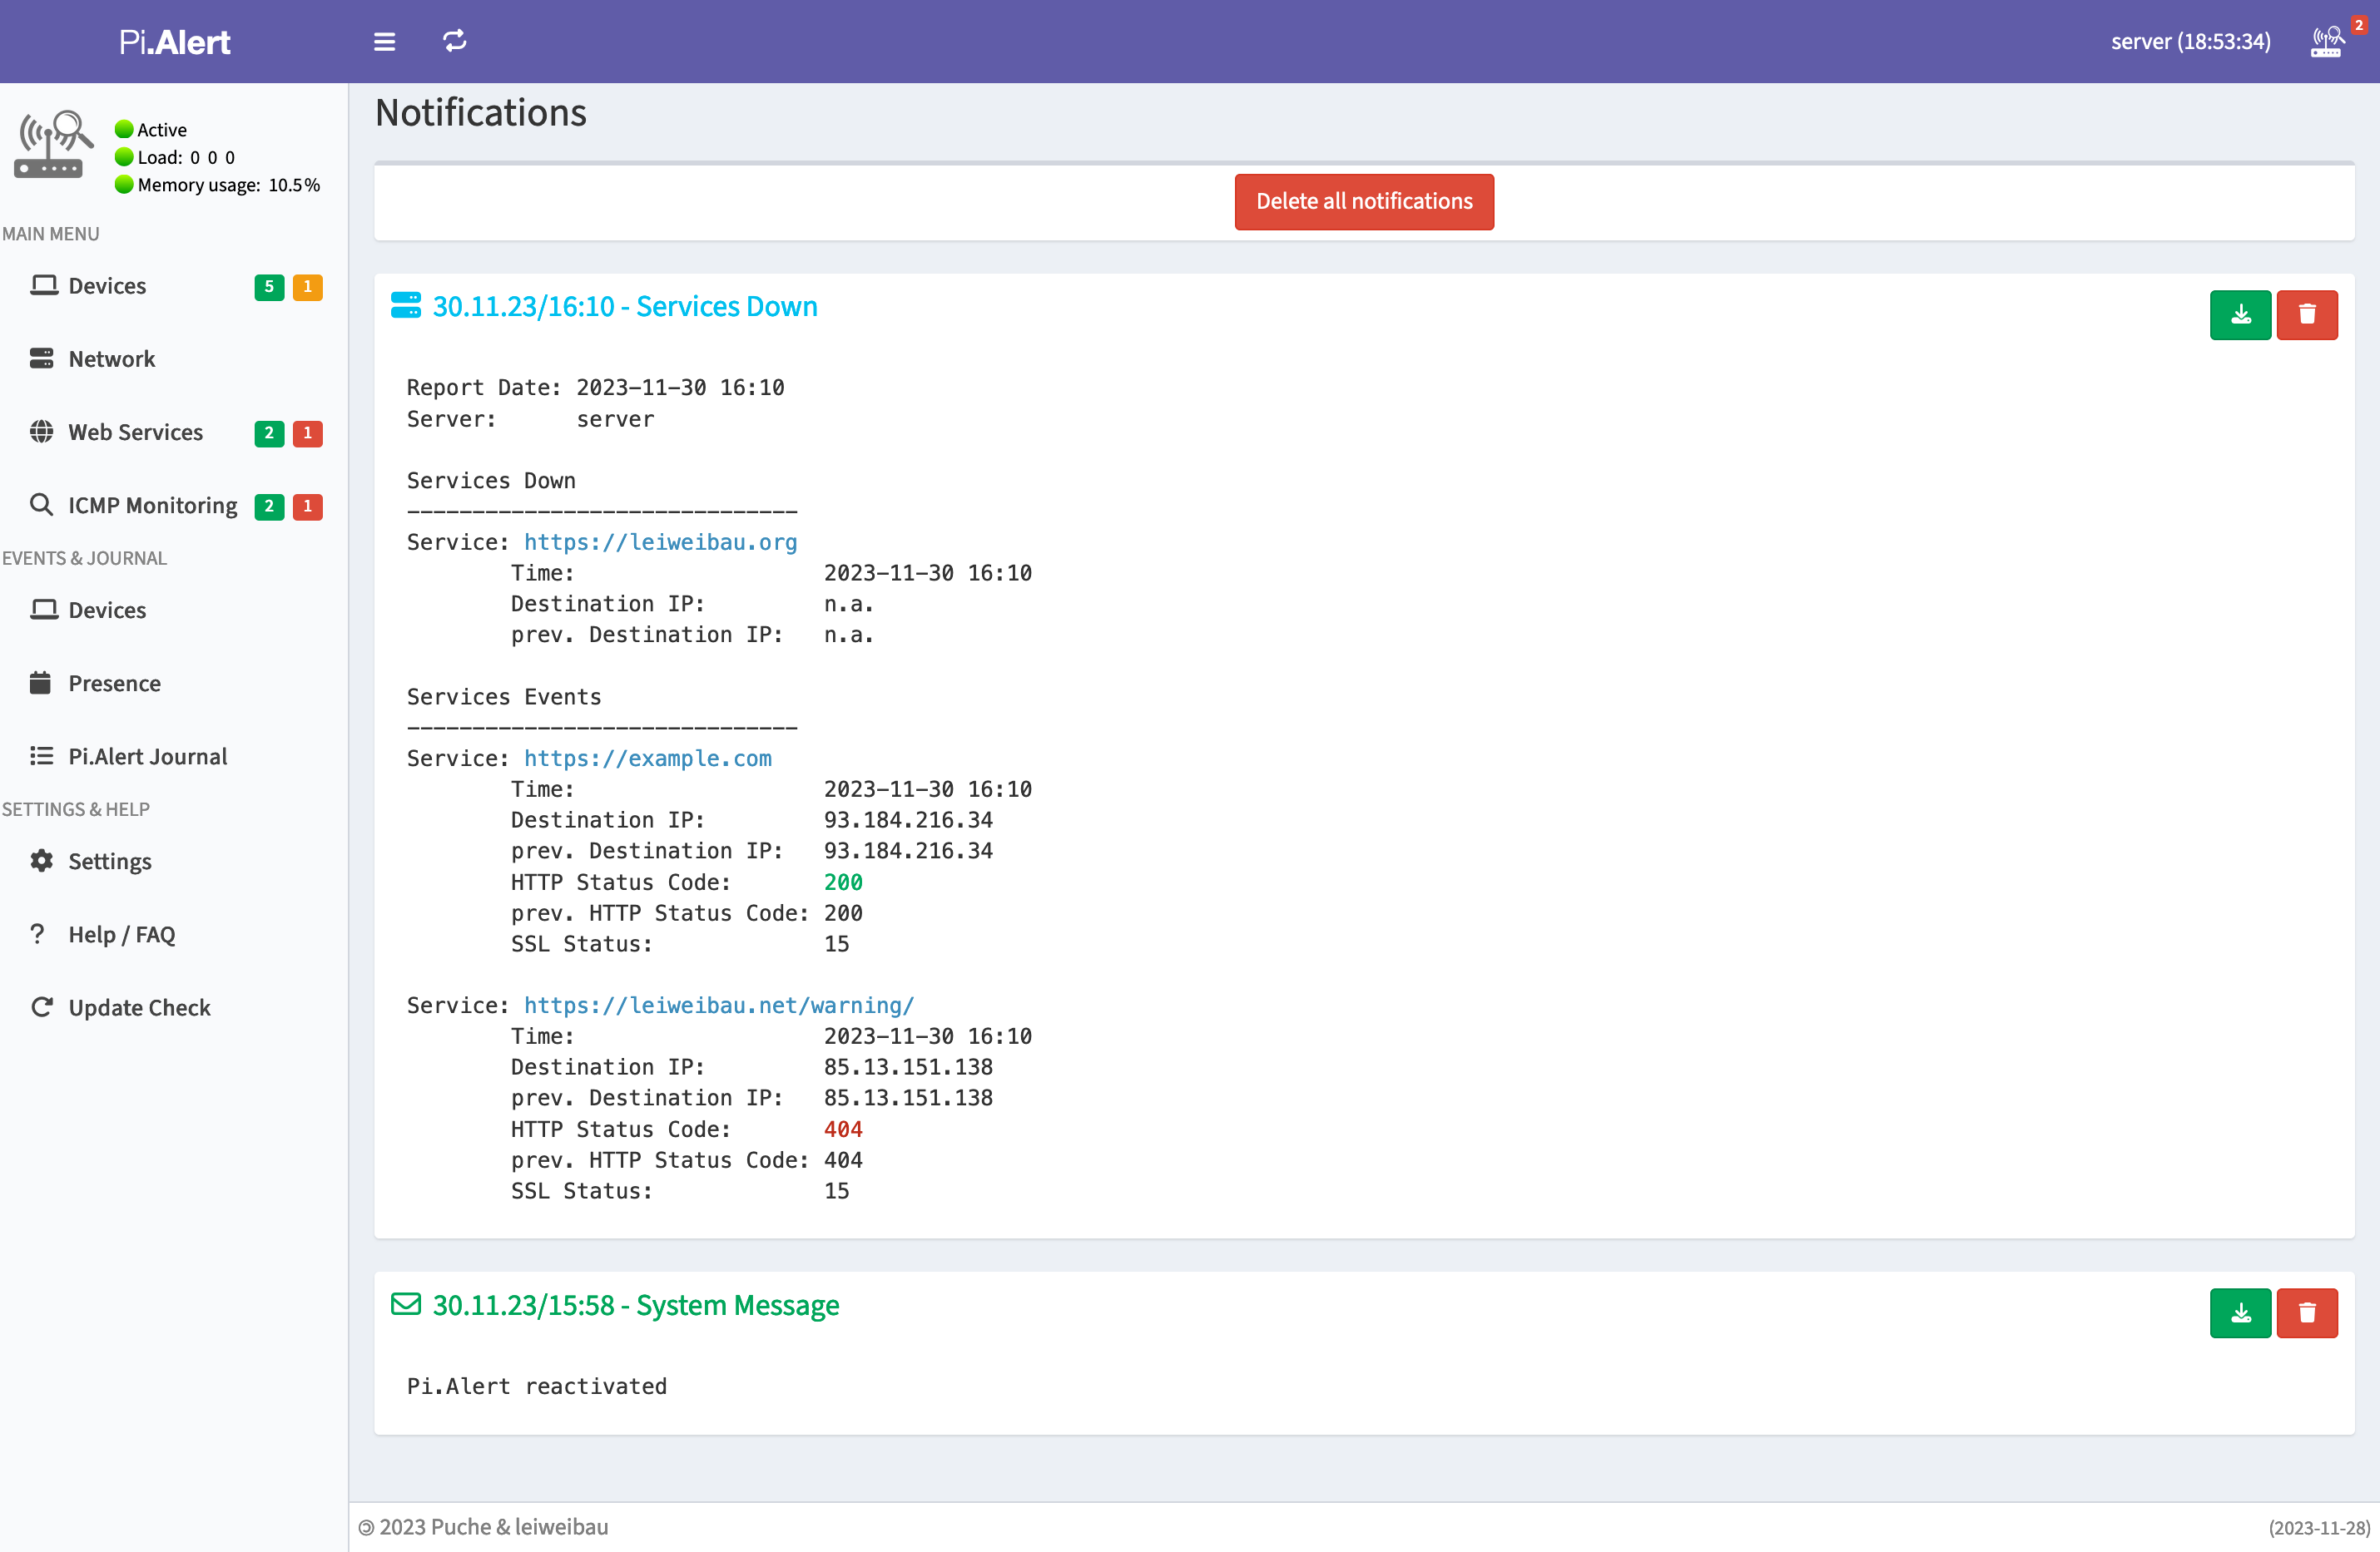This screenshot has height=1552, width=2380.
Task: Delete the Services Down notification
Action: tap(2306, 314)
